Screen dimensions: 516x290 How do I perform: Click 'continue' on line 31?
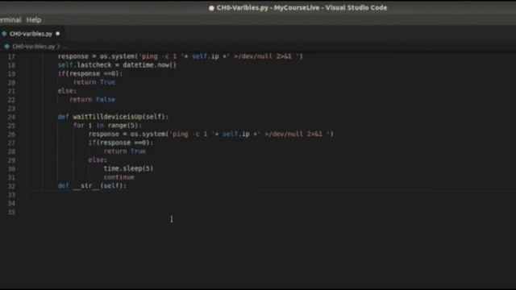click(119, 177)
